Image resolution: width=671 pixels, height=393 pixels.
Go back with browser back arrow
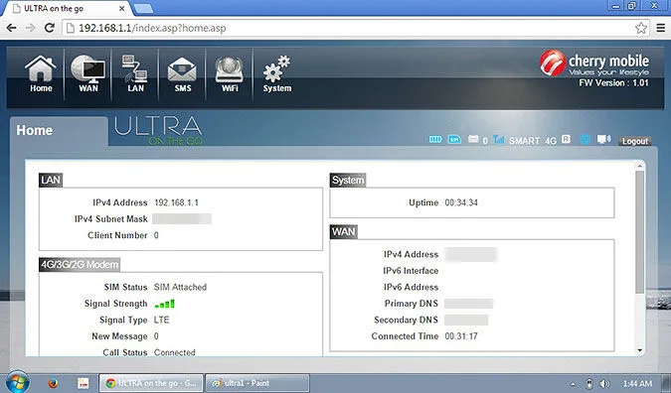(x=12, y=28)
